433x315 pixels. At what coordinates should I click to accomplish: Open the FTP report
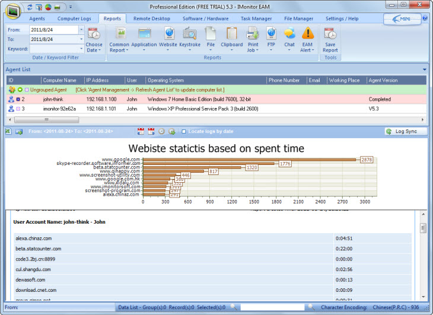(271, 37)
